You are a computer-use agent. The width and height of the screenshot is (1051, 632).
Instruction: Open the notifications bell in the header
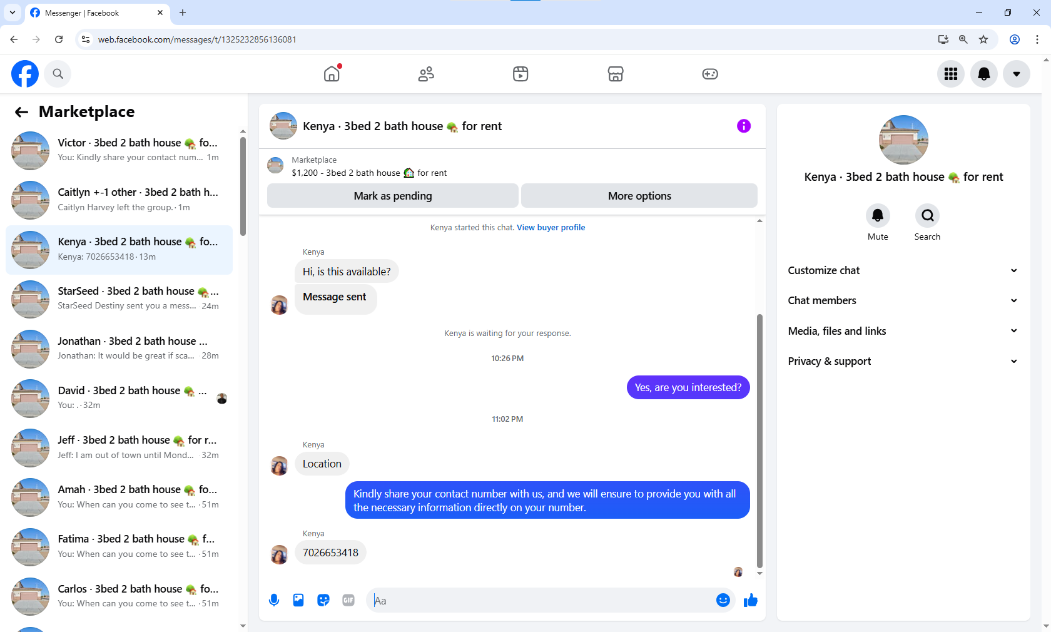click(x=984, y=74)
